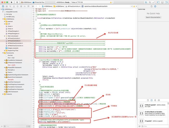169x128 pixels.
Task: Select the C typedef snippet
Action: 153,121
